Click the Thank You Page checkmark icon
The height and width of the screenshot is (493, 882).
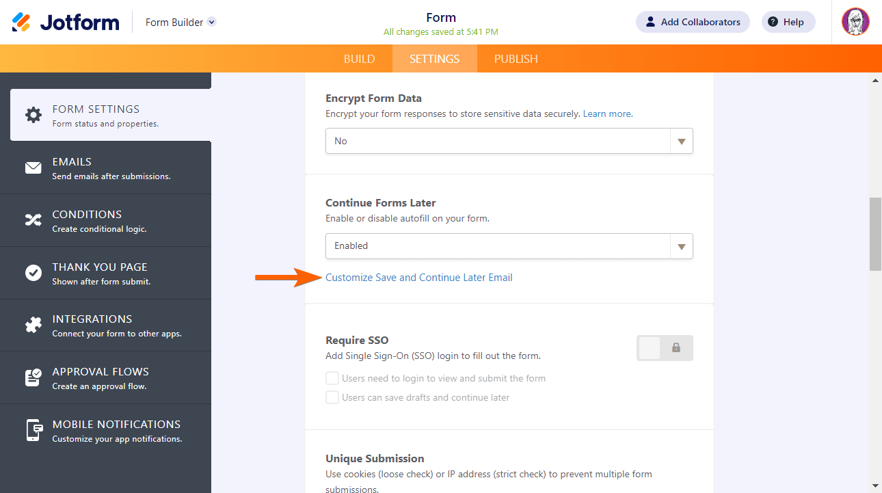click(x=34, y=273)
